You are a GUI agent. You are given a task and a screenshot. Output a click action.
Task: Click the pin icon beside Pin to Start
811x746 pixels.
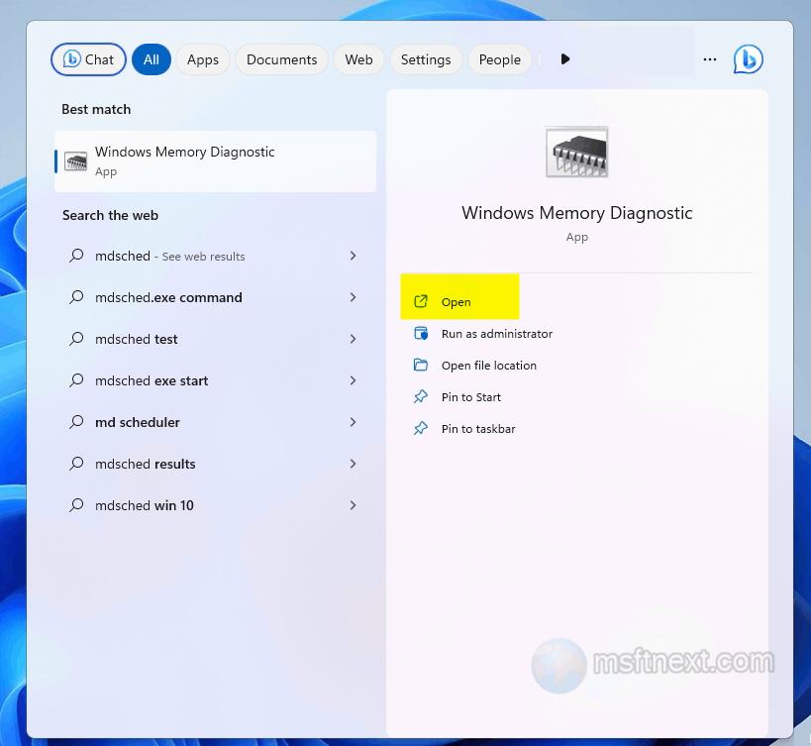click(421, 397)
